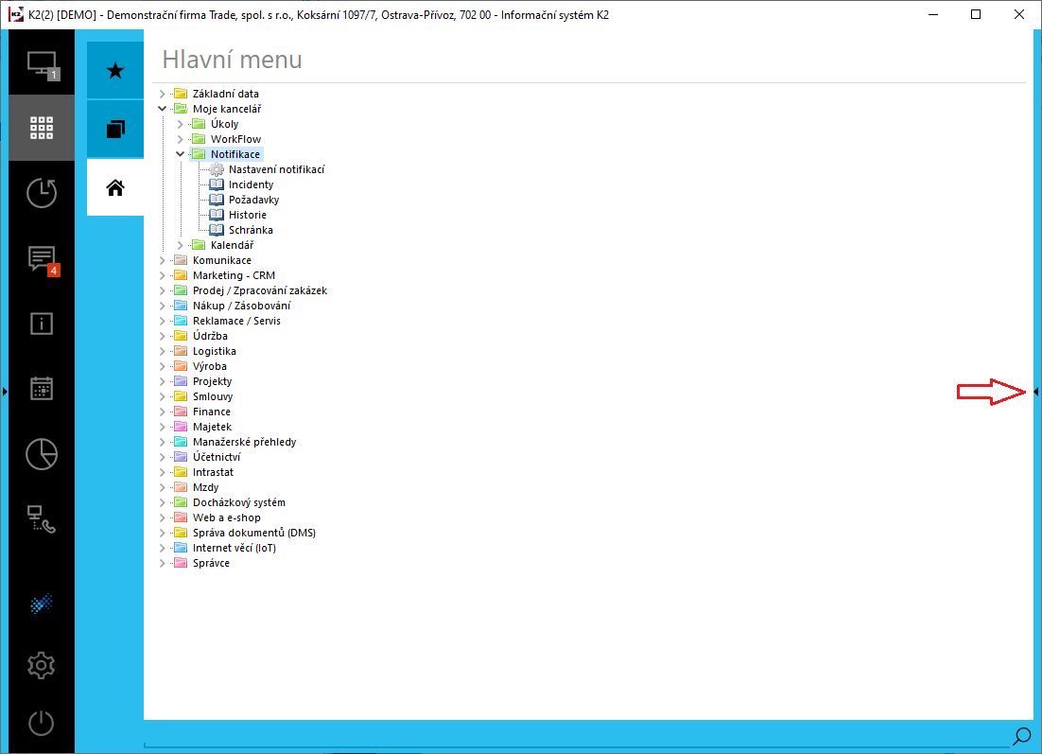
Task: Expand the right side panel arrow
Action: pyautogui.click(x=1036, y=392)
